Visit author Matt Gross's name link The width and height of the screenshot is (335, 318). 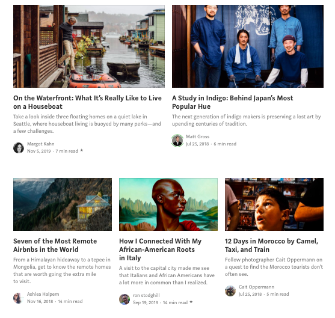point(198,136)
